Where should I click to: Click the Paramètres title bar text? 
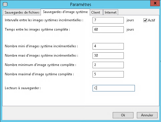pos(81,5)
